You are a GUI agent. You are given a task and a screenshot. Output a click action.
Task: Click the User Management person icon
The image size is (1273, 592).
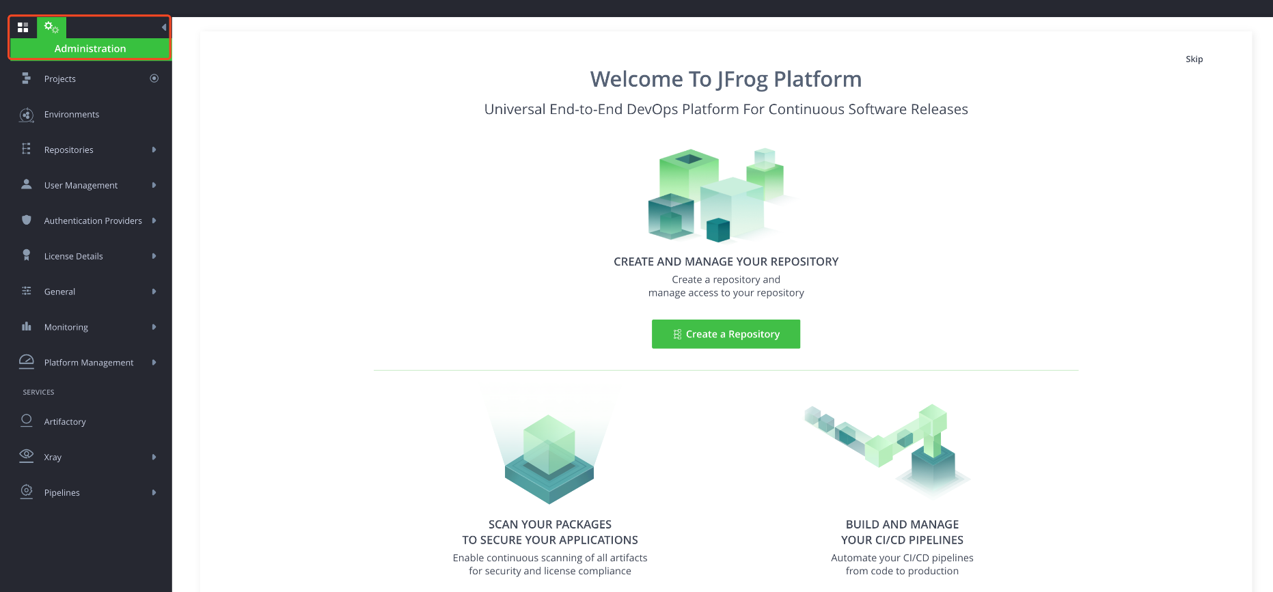(x=26, y=184)
